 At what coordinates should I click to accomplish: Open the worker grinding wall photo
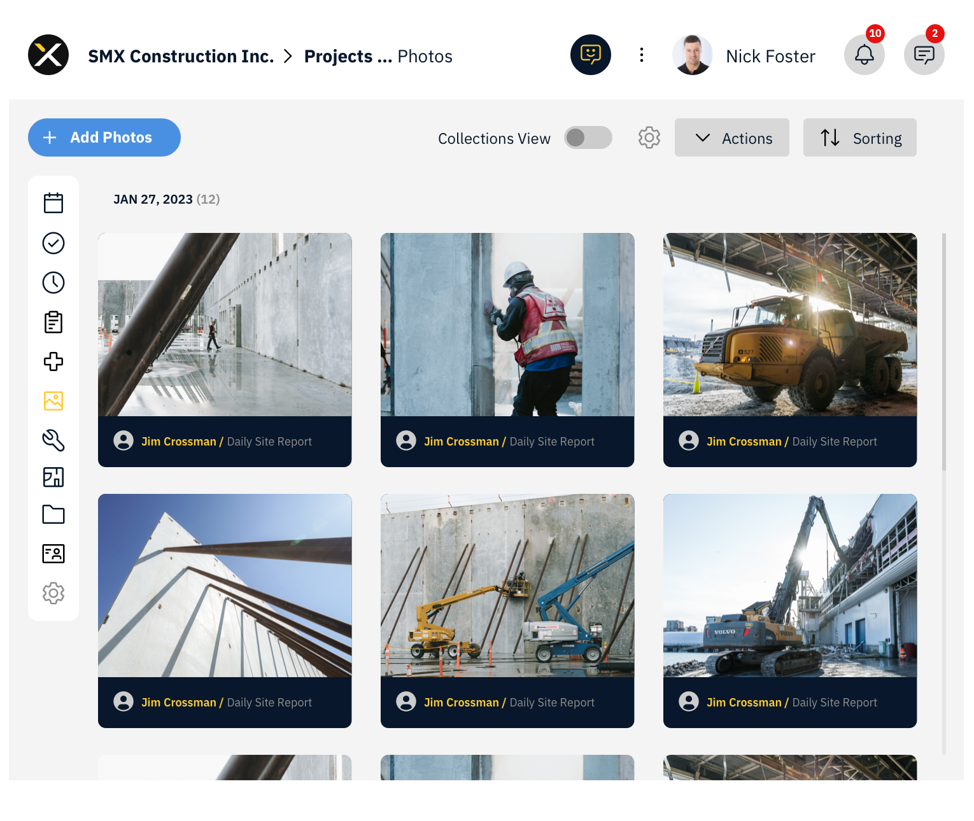click(507, 325)
